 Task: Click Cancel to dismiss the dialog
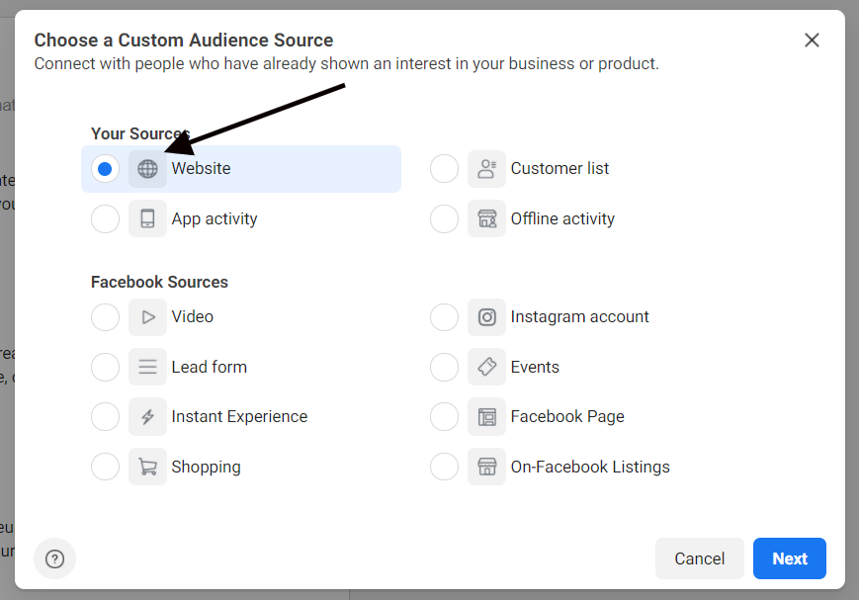pos(699,558)
